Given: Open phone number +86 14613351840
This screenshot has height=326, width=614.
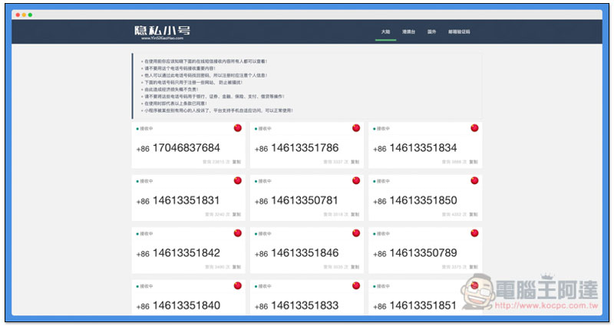Looking at the screenshot, I should pyautogui.click(x=178, y=305).
